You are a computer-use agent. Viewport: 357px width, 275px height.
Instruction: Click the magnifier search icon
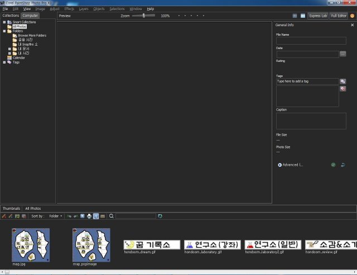tap(112, 216)
